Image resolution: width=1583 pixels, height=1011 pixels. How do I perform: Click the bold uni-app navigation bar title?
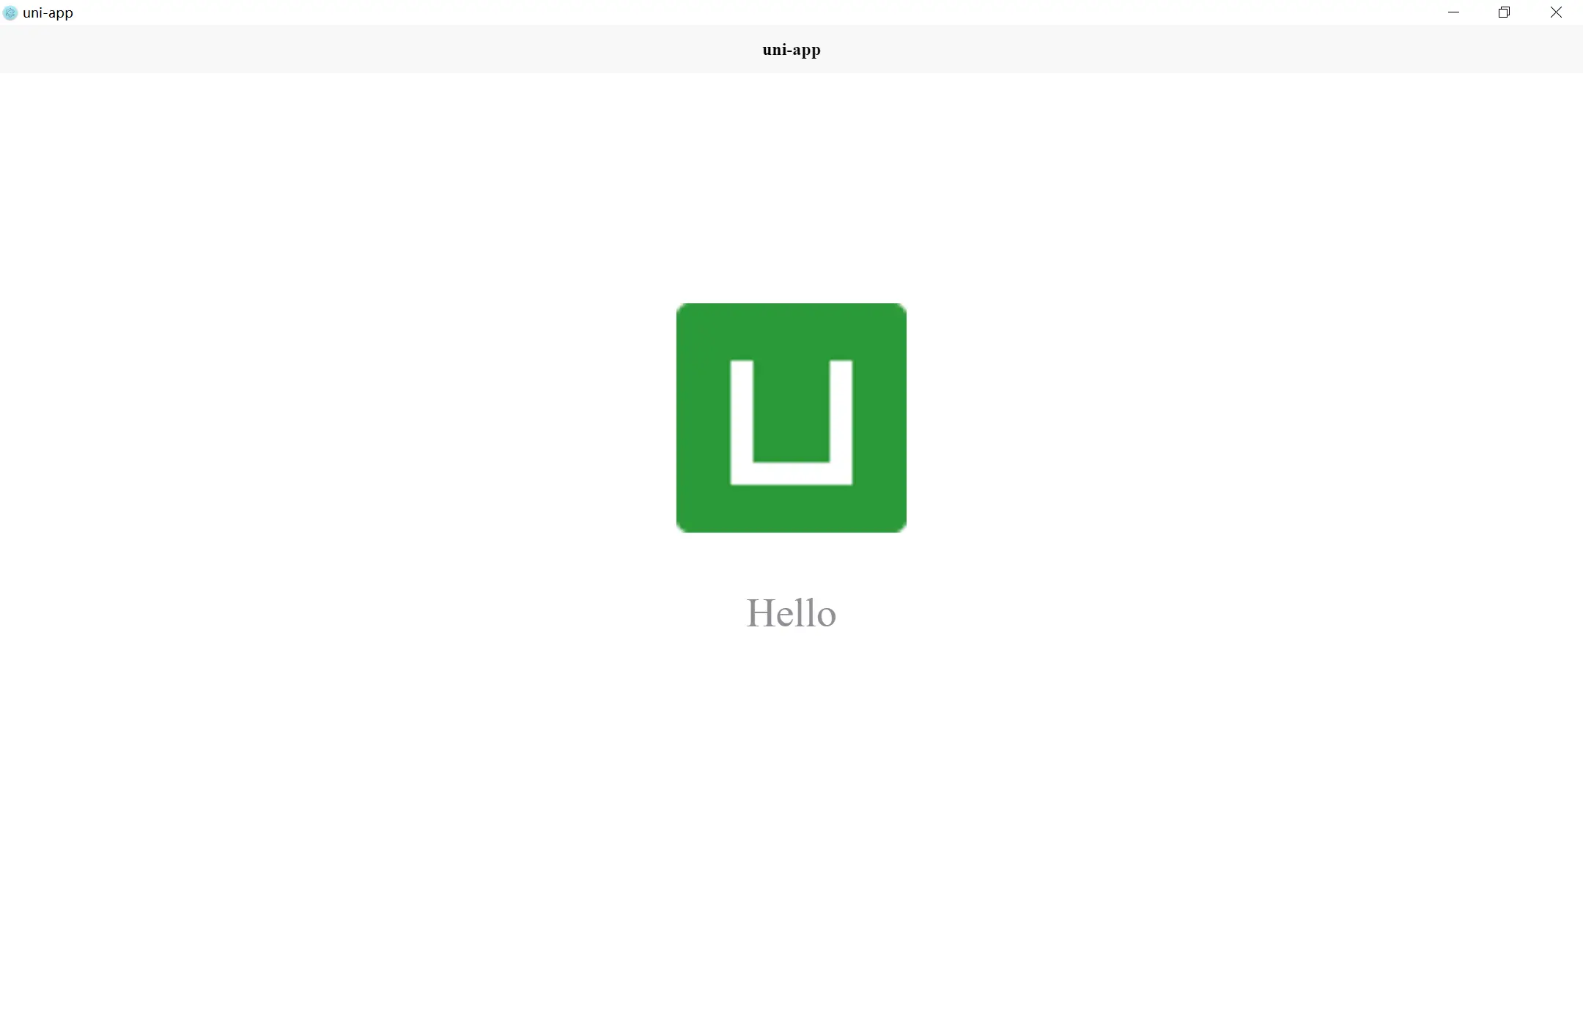[x=791, y=50]
